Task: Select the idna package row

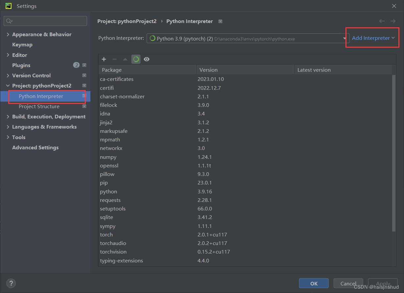Action: point(245,113)
